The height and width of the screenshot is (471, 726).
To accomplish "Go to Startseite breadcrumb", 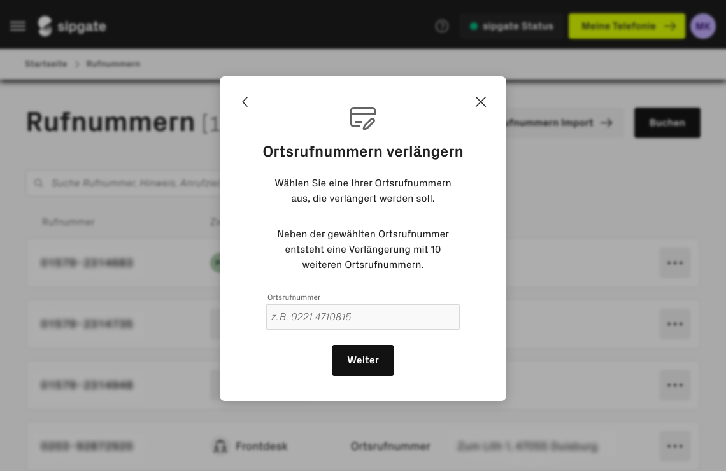I will pyautogui.click(x=46, y=64).
